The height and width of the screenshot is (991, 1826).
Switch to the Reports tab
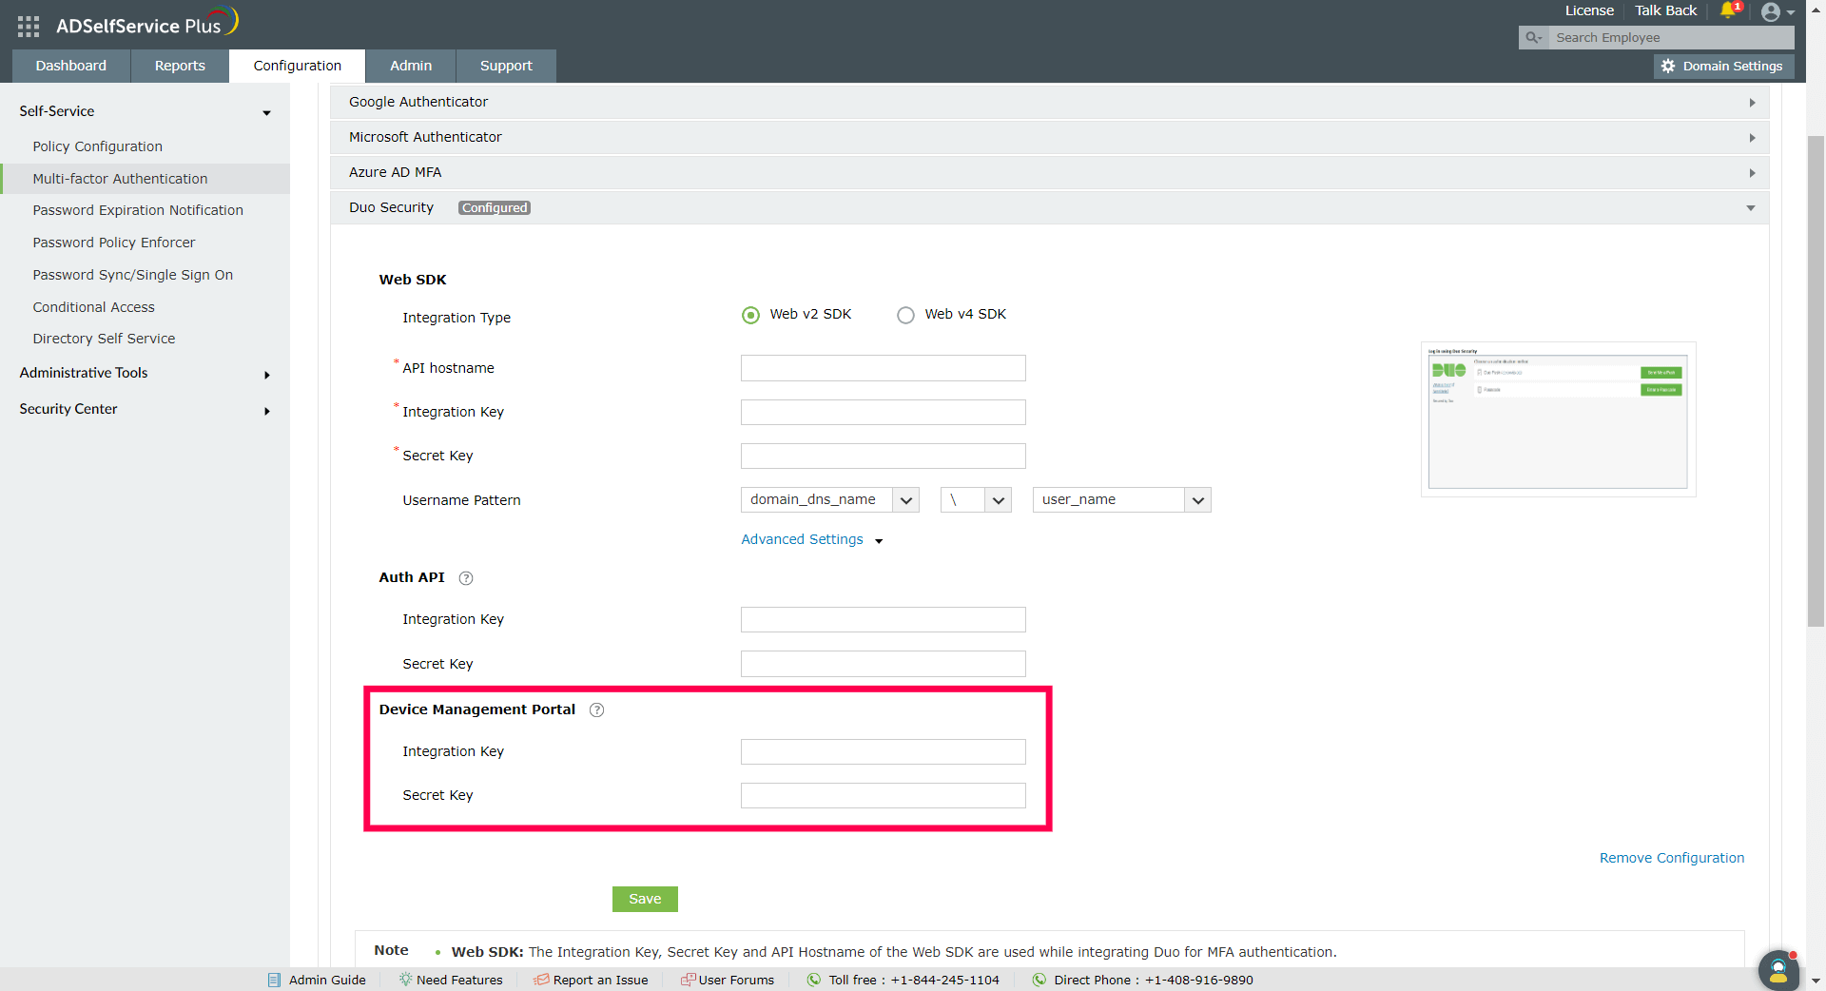pyautogui.click(x=180, y=66)
